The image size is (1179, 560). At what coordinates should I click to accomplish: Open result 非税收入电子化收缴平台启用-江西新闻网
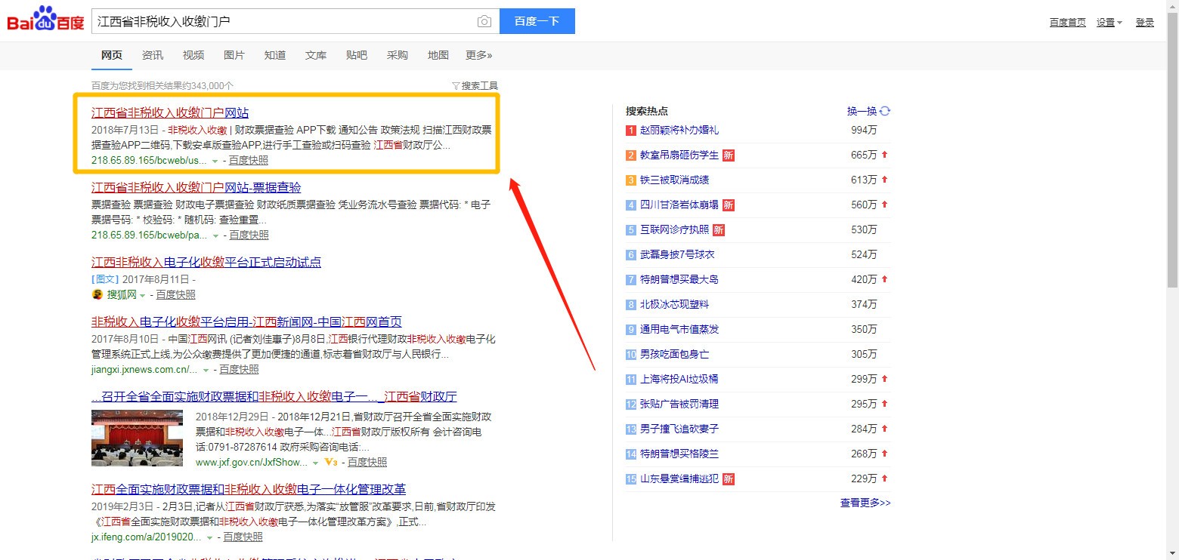pos(246,322)
